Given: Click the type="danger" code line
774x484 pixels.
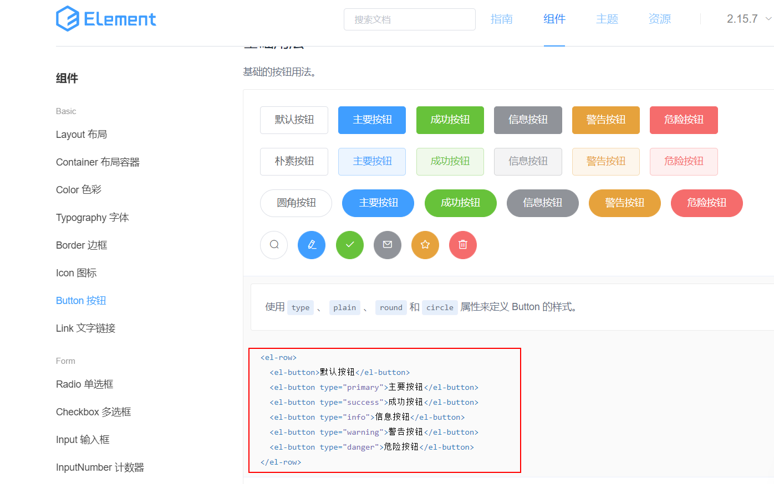Looking at the screenshot, I should 372,447.
